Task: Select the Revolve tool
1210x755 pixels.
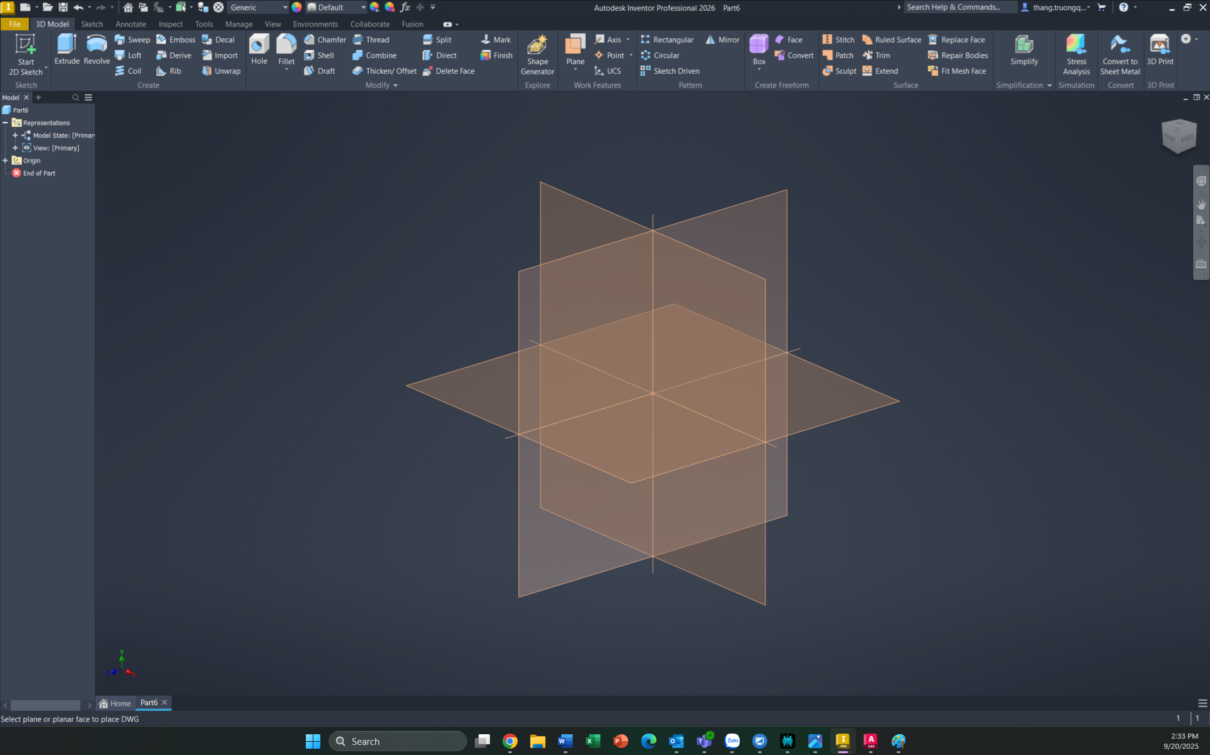Action: [96, 49]
